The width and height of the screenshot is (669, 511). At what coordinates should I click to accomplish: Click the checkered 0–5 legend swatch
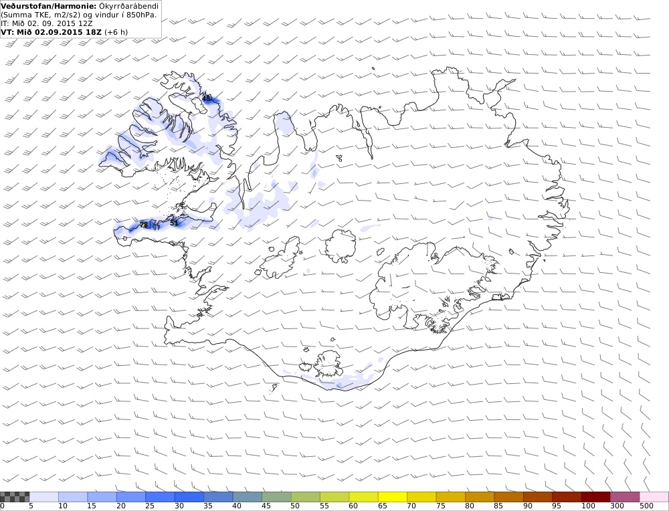[15, 496]
